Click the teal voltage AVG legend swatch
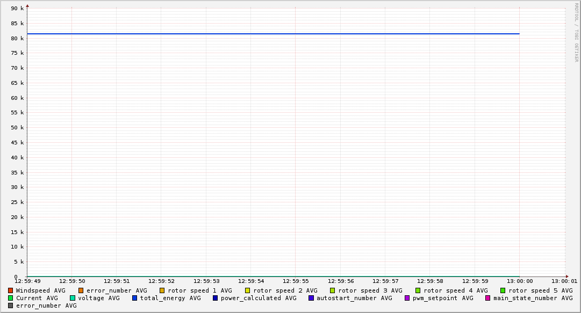The height and width of the screenshot is (313, 581). pyautogui.click(x=73, y=298)
